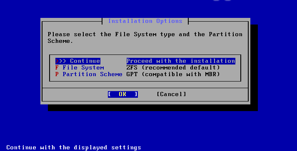Click the 'Installation Options' dialog title
Image resolution: width=297 pixels, height=151 pixels.
145,21
